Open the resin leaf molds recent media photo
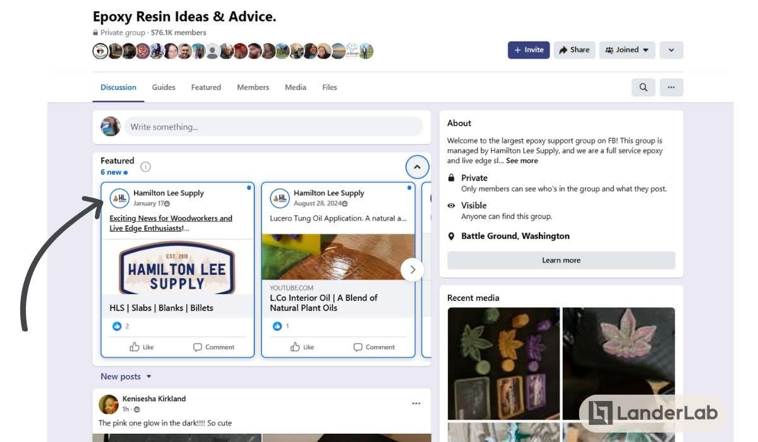Viewport: 758px width, 442px height. (x=503, y=364)
